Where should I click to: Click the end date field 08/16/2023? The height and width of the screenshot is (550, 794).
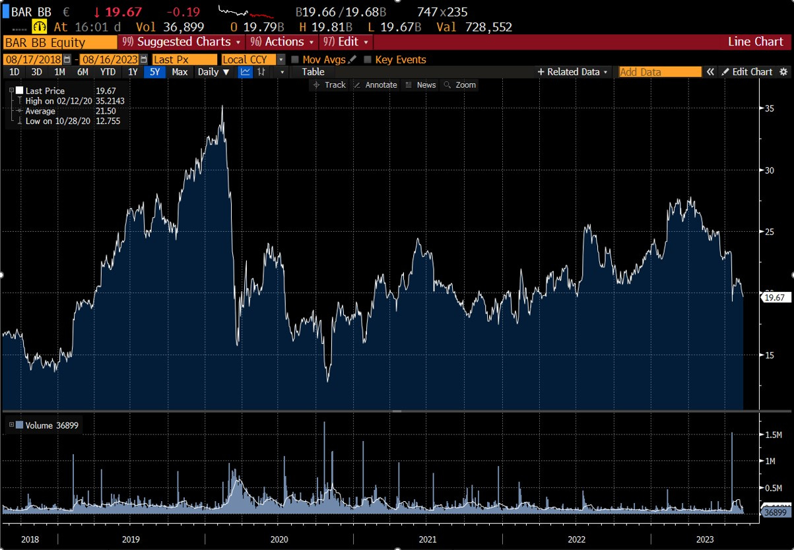(x=109, y=59)
